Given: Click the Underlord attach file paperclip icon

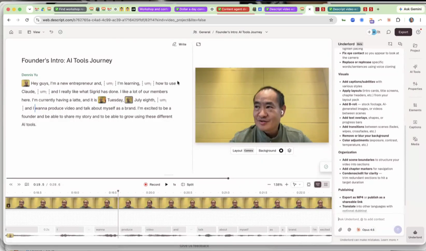Looking at the screenshot, I should pyautogui.click(x=340, y=229).
